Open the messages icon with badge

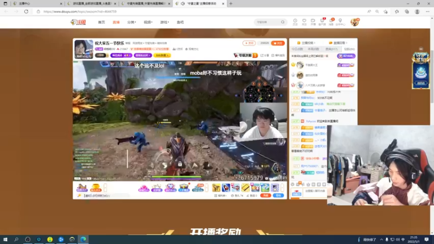(x=331, y=22)
